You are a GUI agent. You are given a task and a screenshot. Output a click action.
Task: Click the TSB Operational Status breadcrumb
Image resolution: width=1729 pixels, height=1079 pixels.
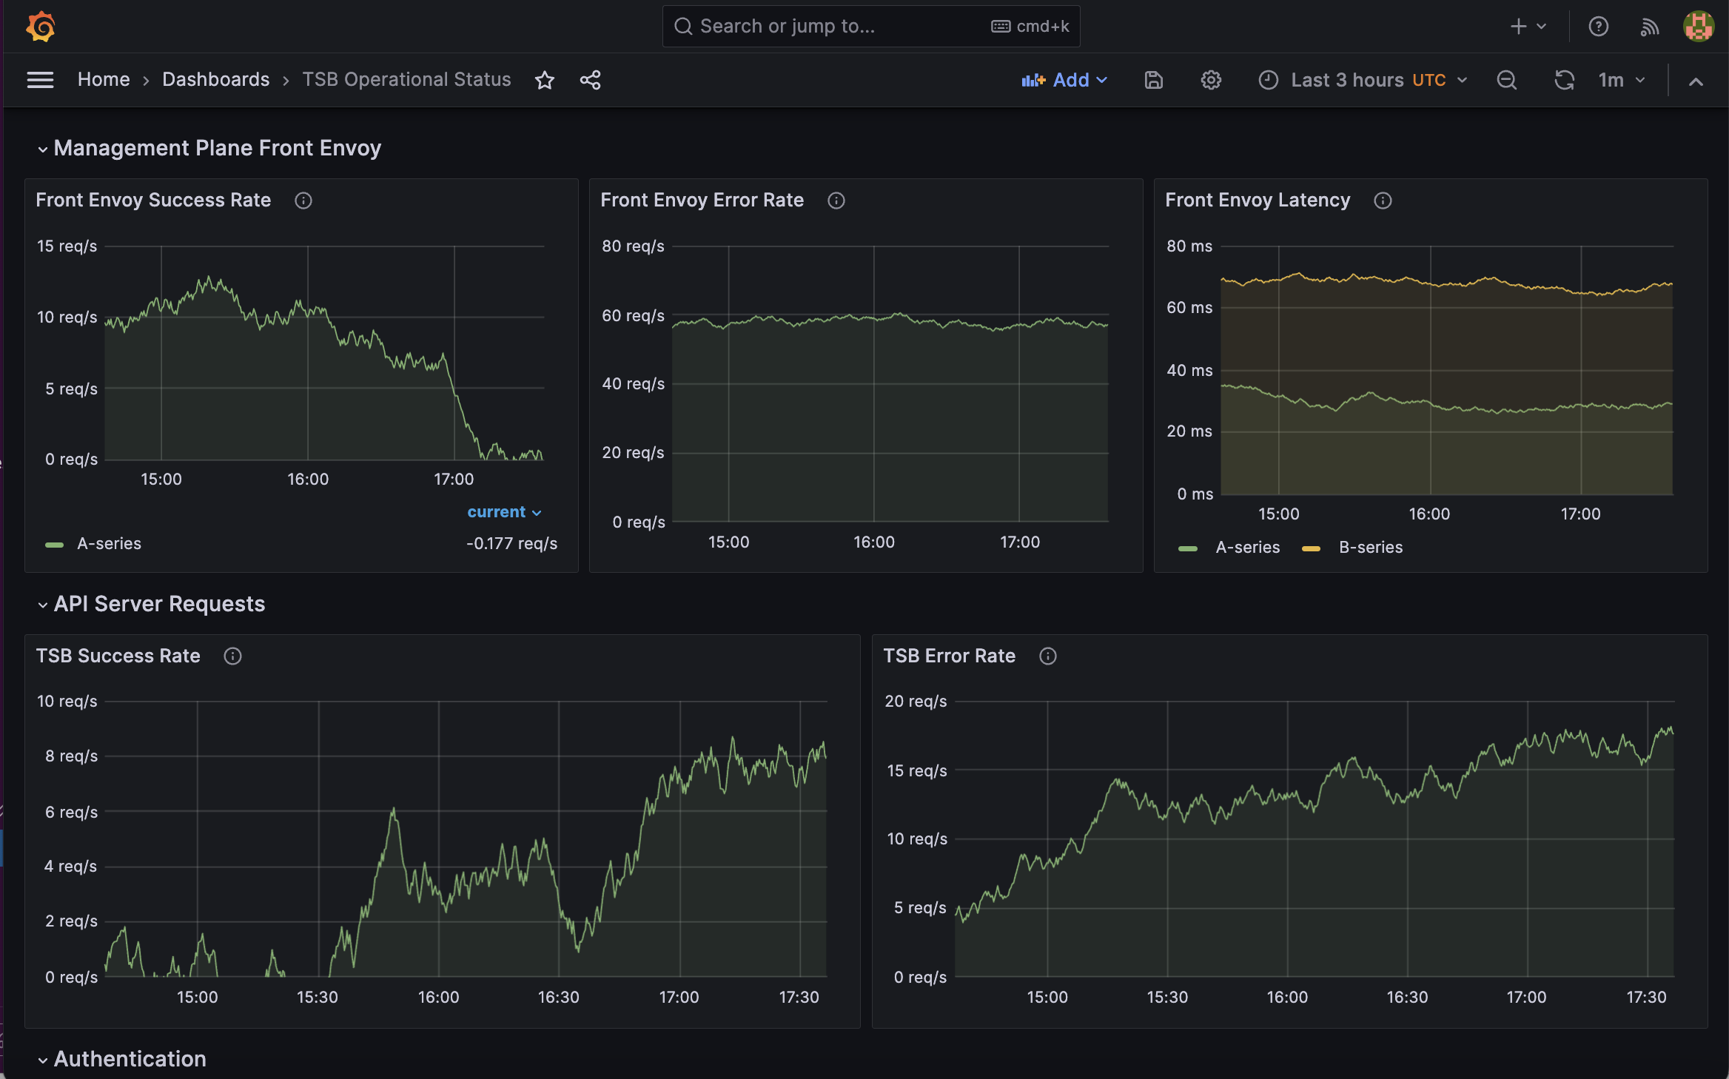pos(406,80)
